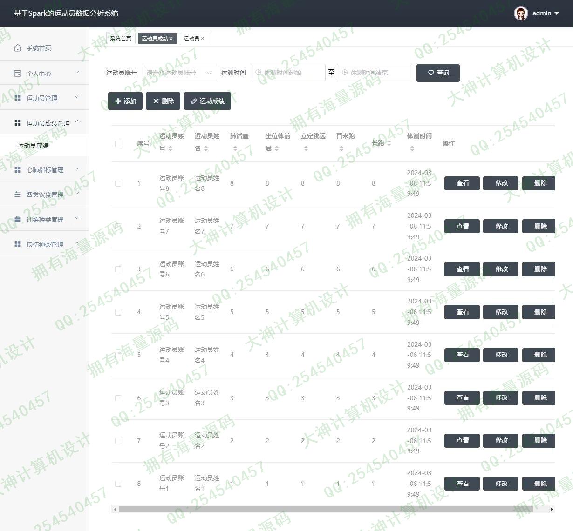This screenshot has height=531, width=573.
Task: Click the clock icon in 体测时间结束 field
Action: point(345,73)
